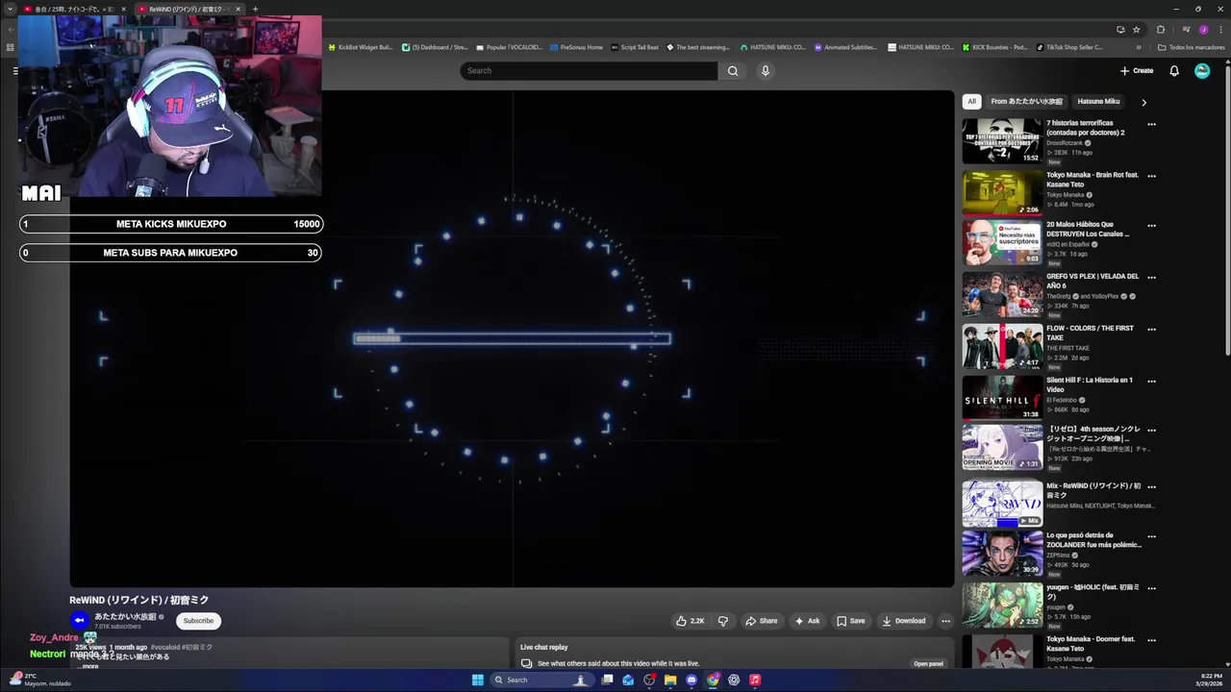
Task: Open the taskbar clock showing 8:22 PM
Action: (1211, 680)
